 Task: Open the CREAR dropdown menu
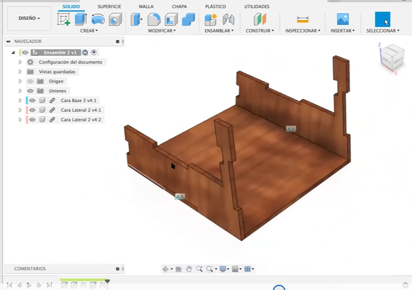[x=89, y=31]
